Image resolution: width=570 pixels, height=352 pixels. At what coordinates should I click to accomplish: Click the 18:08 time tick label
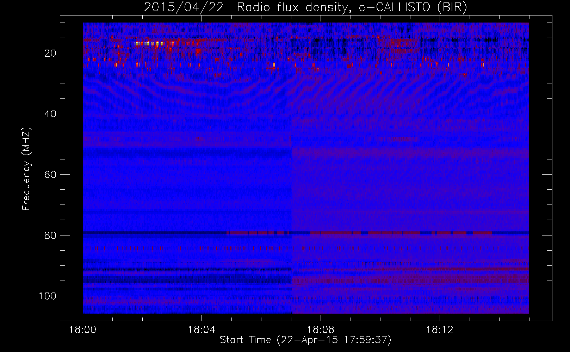coord(321,330)
